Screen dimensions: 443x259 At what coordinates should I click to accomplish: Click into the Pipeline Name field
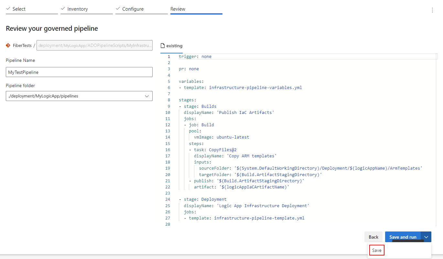tap(79, 72)
